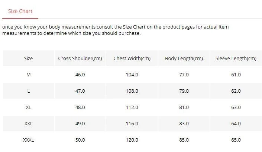The height and width of the screenshot is (152, 262).
Task: Select the Cross Shoulder(cm) column header
Action: point(80,58)
